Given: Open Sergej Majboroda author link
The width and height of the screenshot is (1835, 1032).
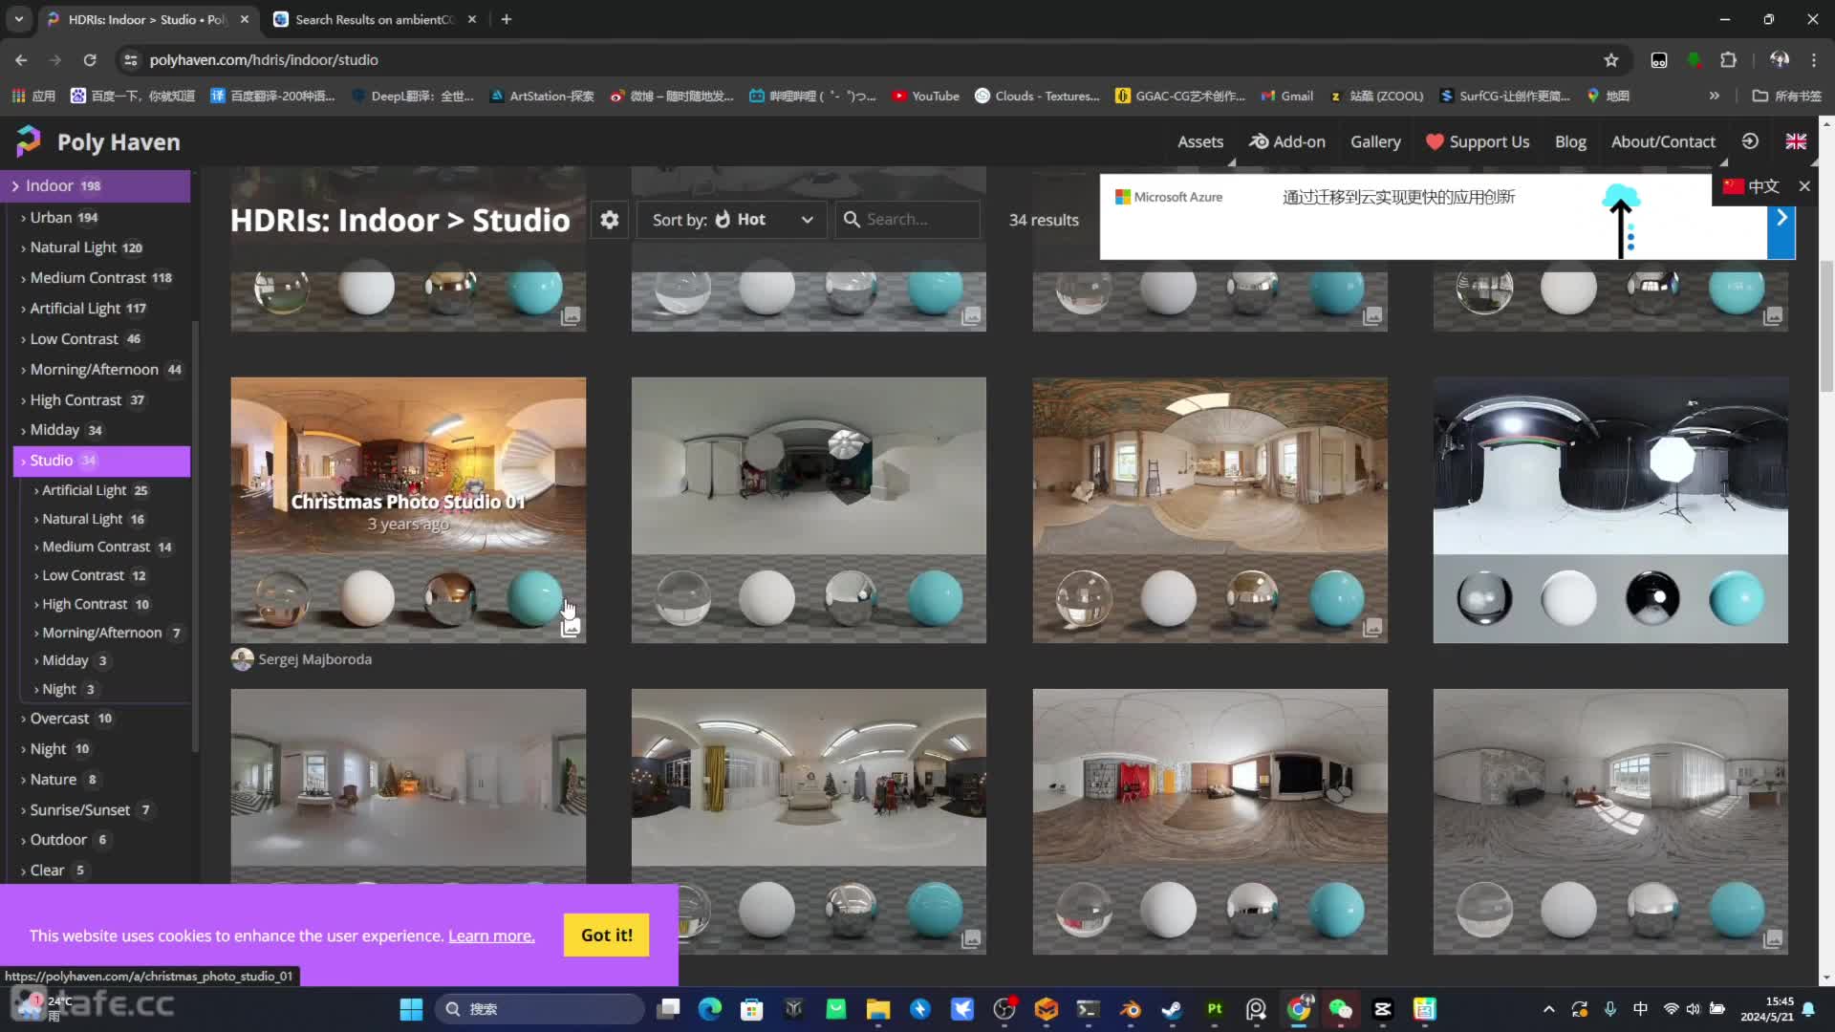Looking at the screenshot, I should point(314,659).
